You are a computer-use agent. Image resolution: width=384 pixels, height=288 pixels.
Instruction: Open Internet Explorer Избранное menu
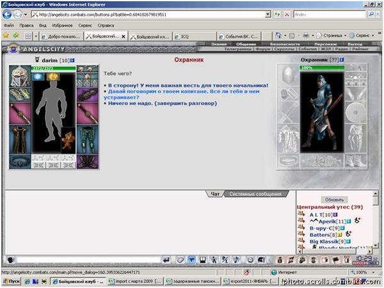click(62, 26)
